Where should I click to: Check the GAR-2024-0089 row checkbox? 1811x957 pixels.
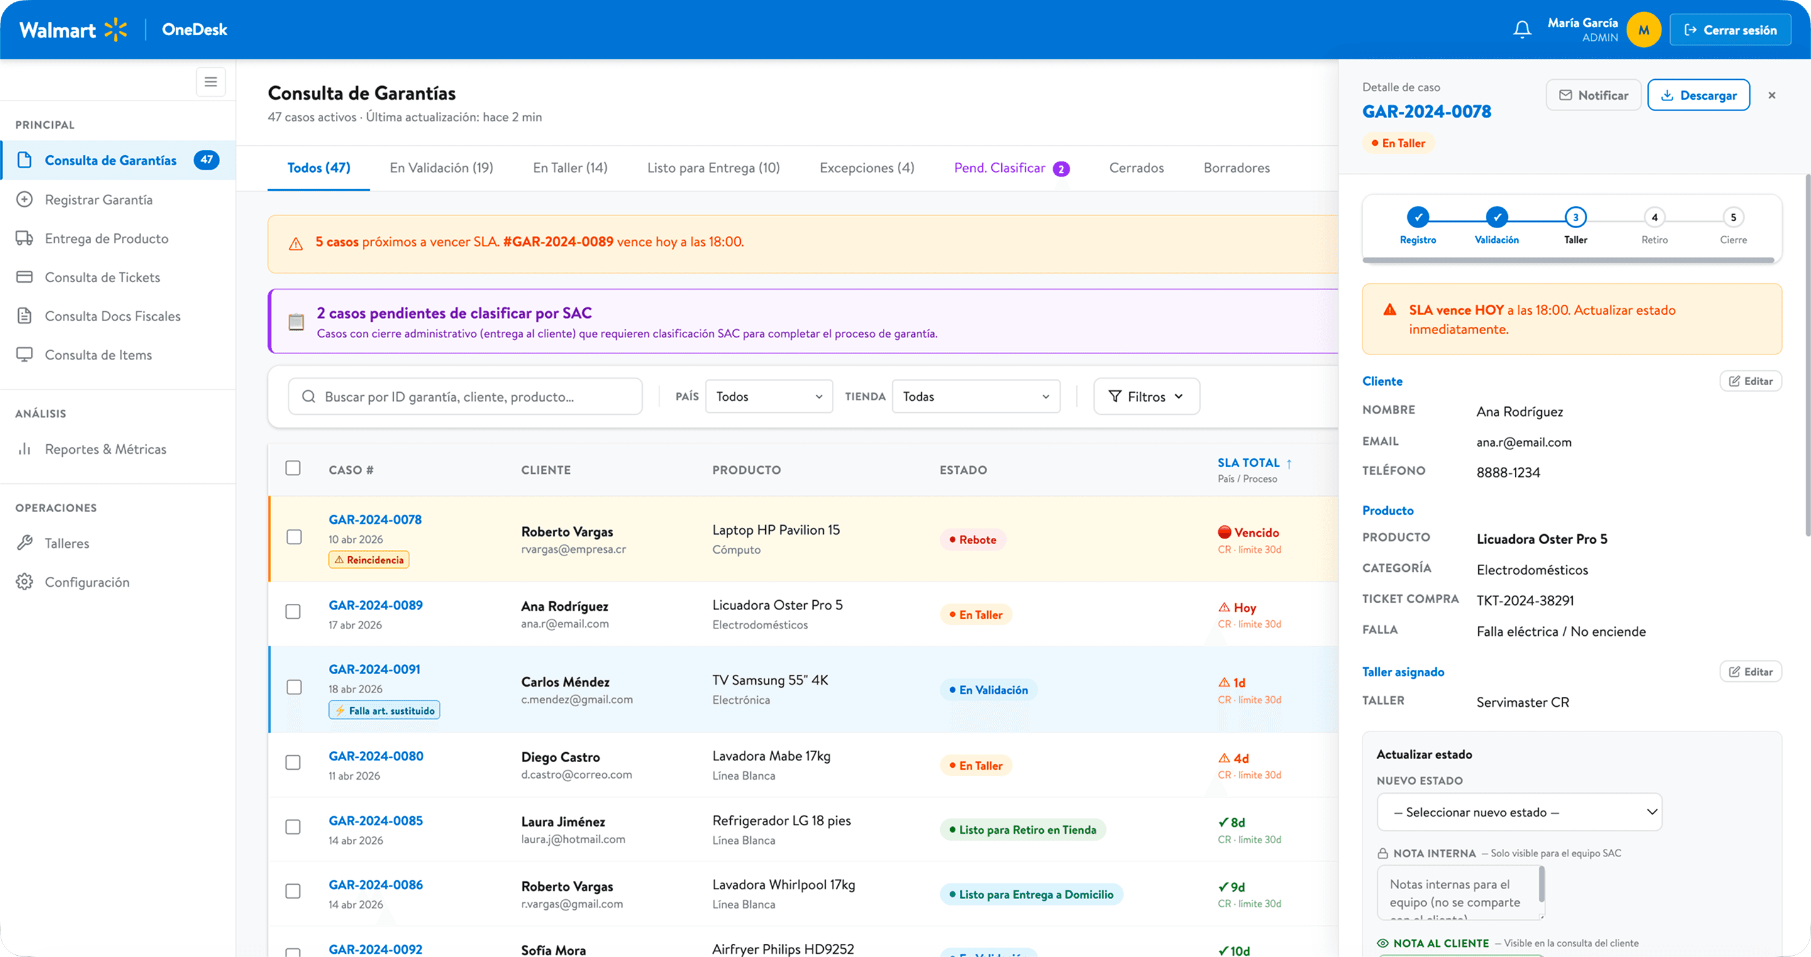(292, 612)
